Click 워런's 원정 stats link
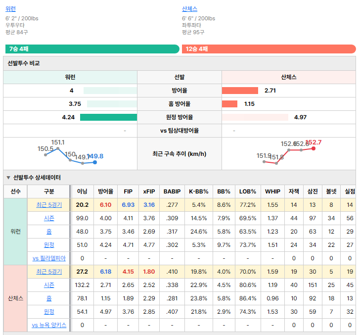Image resolution: width=359 pixels, height=335 pixels. [49, 245]
